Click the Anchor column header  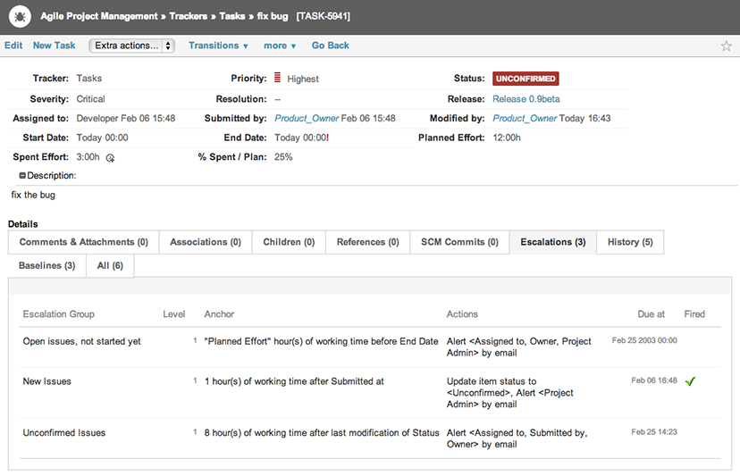(x=219, y=314)
